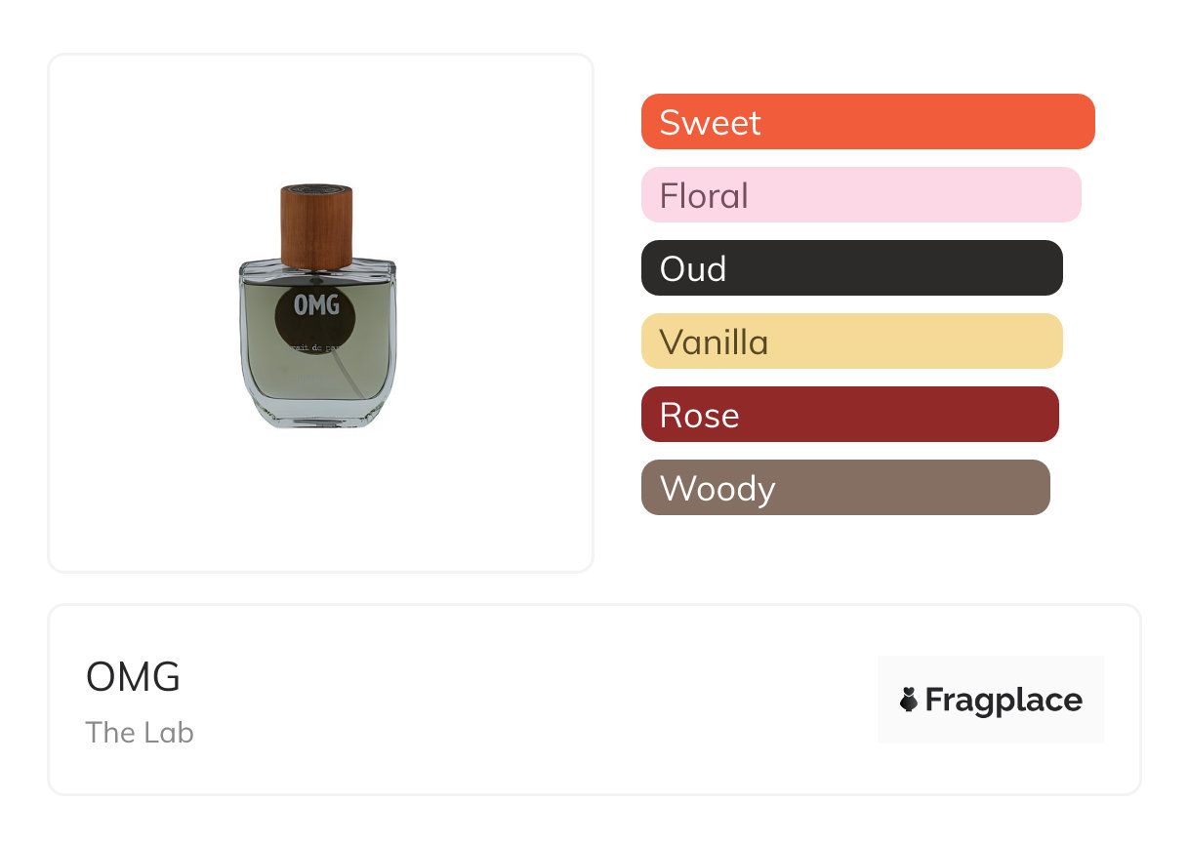The height and width of the screenshot is (843, 1189).
Task: Select the brown Woody accord bar
Action: coord(845,488)
